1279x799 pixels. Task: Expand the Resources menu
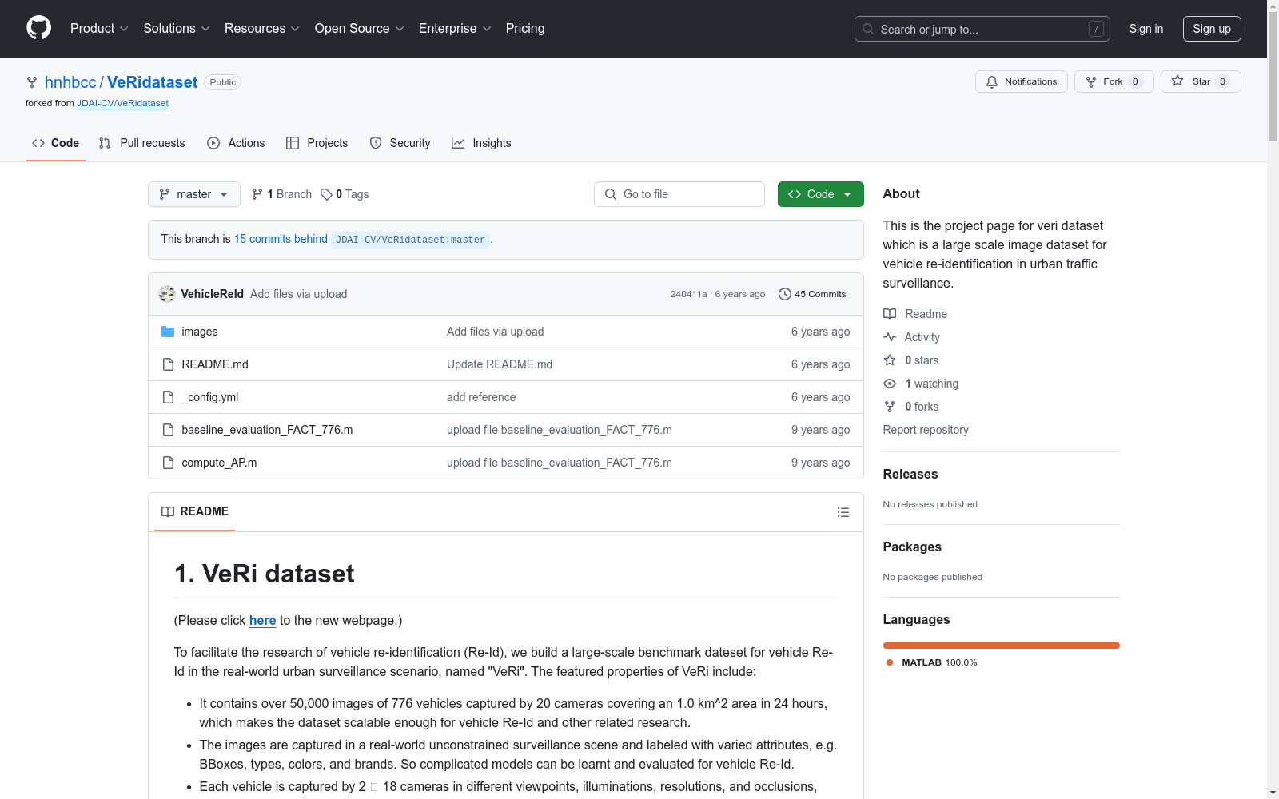pyautogui.click(x=262, y=29)
